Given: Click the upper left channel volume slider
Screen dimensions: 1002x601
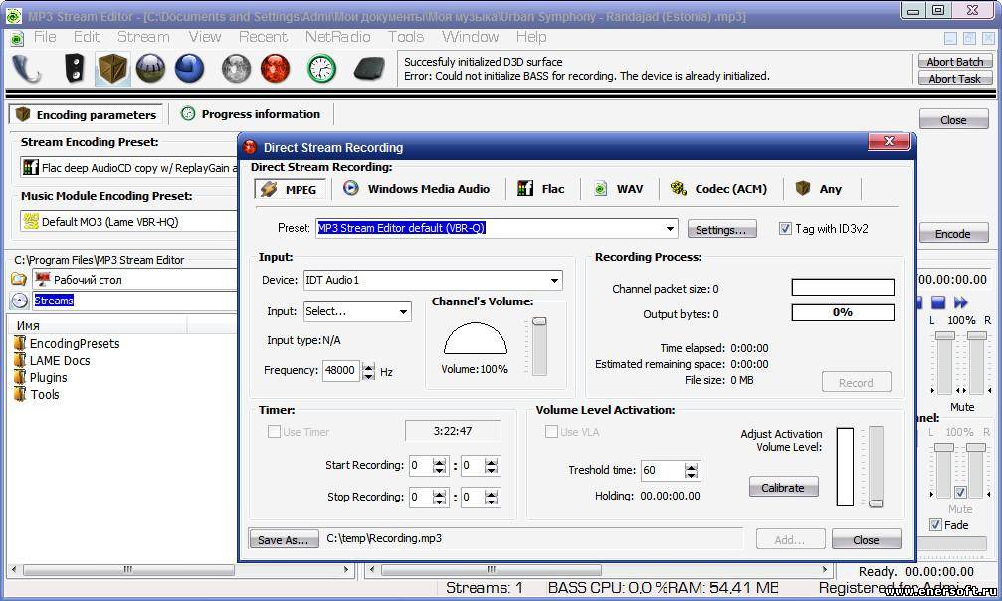Looking at the screenshot, I should [944, 362].
